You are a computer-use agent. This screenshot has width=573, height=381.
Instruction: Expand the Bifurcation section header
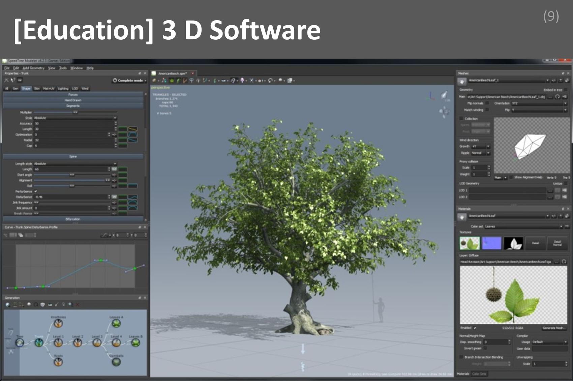73,219
